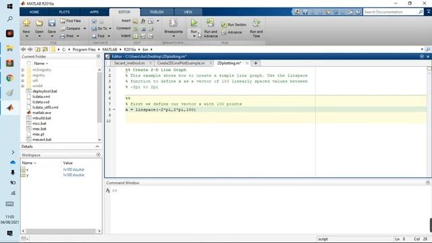Viewport: 432px width, 243px height.
Task: Click the browse for folder icon
Action: [x=45, y=49]
